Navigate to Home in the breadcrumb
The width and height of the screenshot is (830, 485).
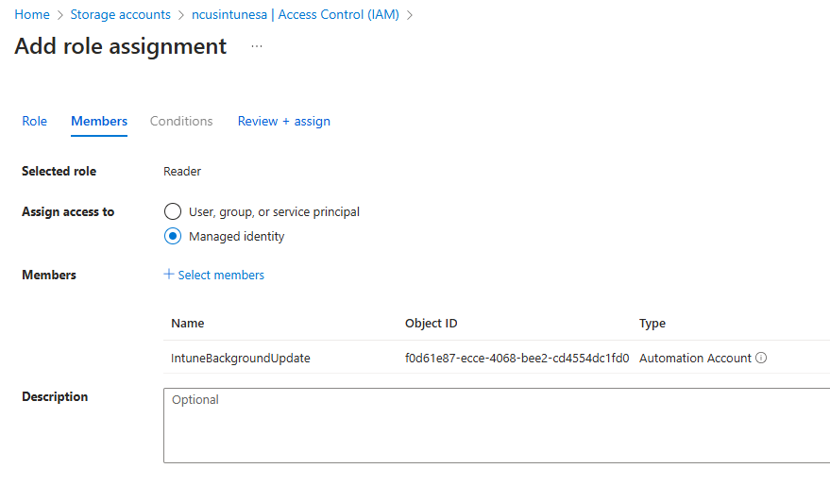tap(32, 14)
